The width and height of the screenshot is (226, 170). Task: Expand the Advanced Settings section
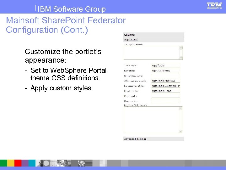(x=153, y=139)
